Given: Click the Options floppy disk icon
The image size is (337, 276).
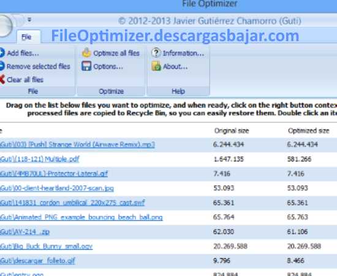Looking at the screenshot, I should (86, 66).
